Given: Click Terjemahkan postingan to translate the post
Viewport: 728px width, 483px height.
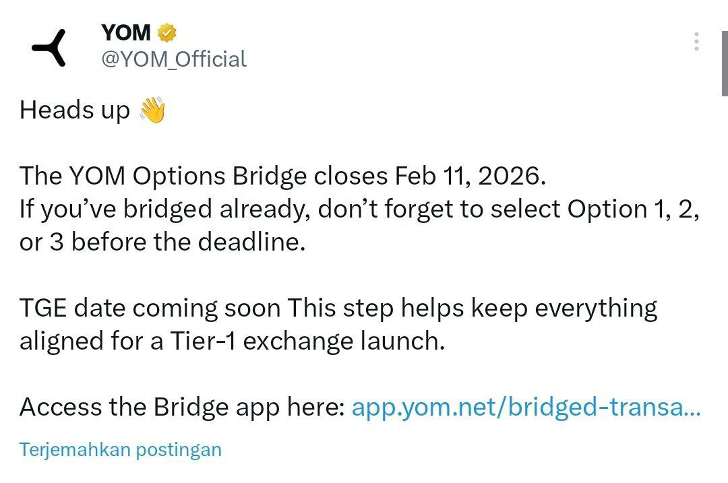Looking at the screenshot, I should coord(121,449).
